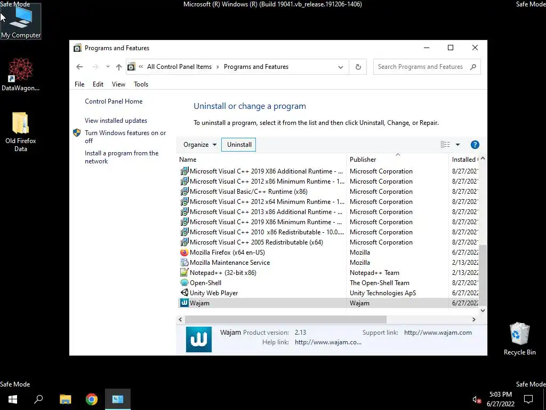
Task: Click the Open-Shell program icon
Action: [184, 283]
